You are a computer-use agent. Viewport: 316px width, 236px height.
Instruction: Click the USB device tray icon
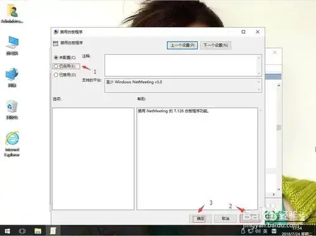click(x=243, y=231)
